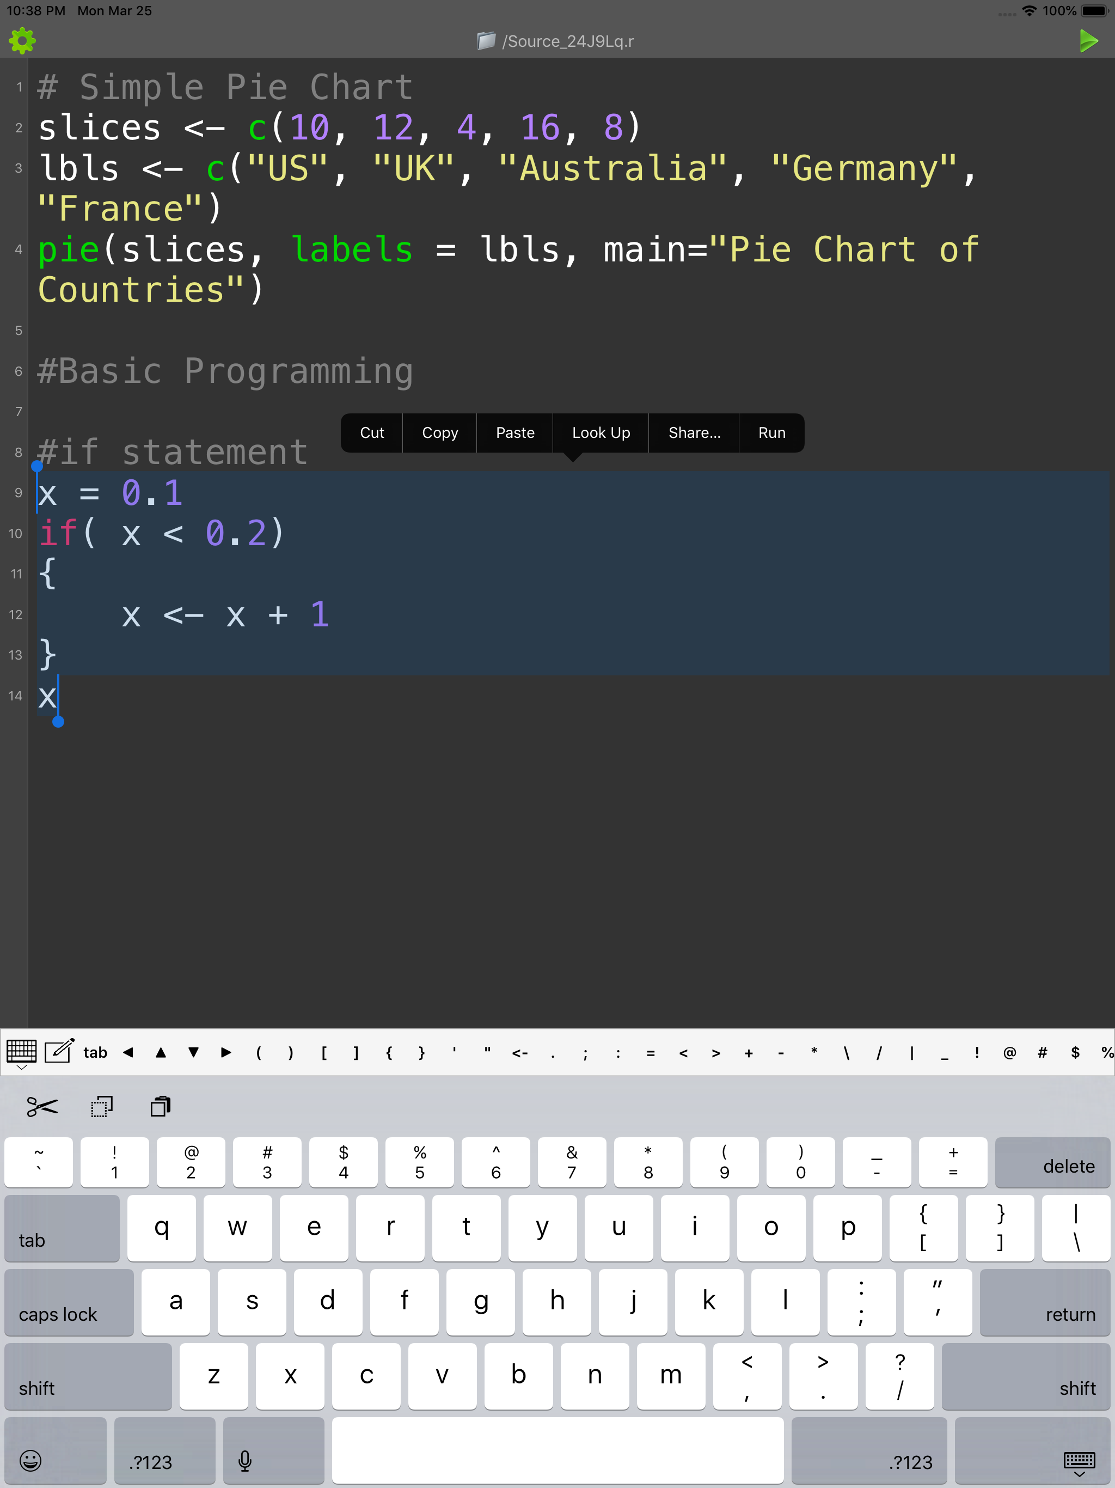Viewport: 1115px width, 1488px height.
Task: Run the script with the green play button
Action: tap(1088, 41)
